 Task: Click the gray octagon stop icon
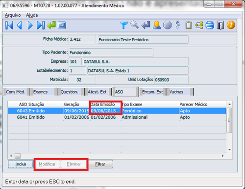coord(168,25)
